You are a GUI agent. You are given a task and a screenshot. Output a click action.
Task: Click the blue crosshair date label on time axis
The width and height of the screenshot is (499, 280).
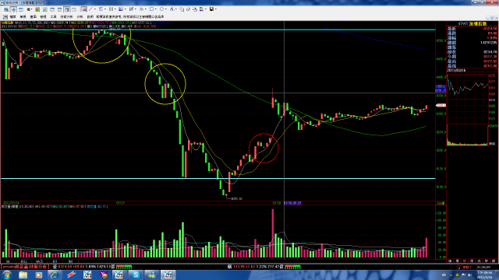292,203
